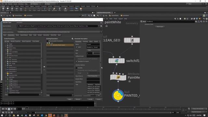Toggle the Invisible checkbox
Viewport: 208px width, 117px height.
coord(76,68)
